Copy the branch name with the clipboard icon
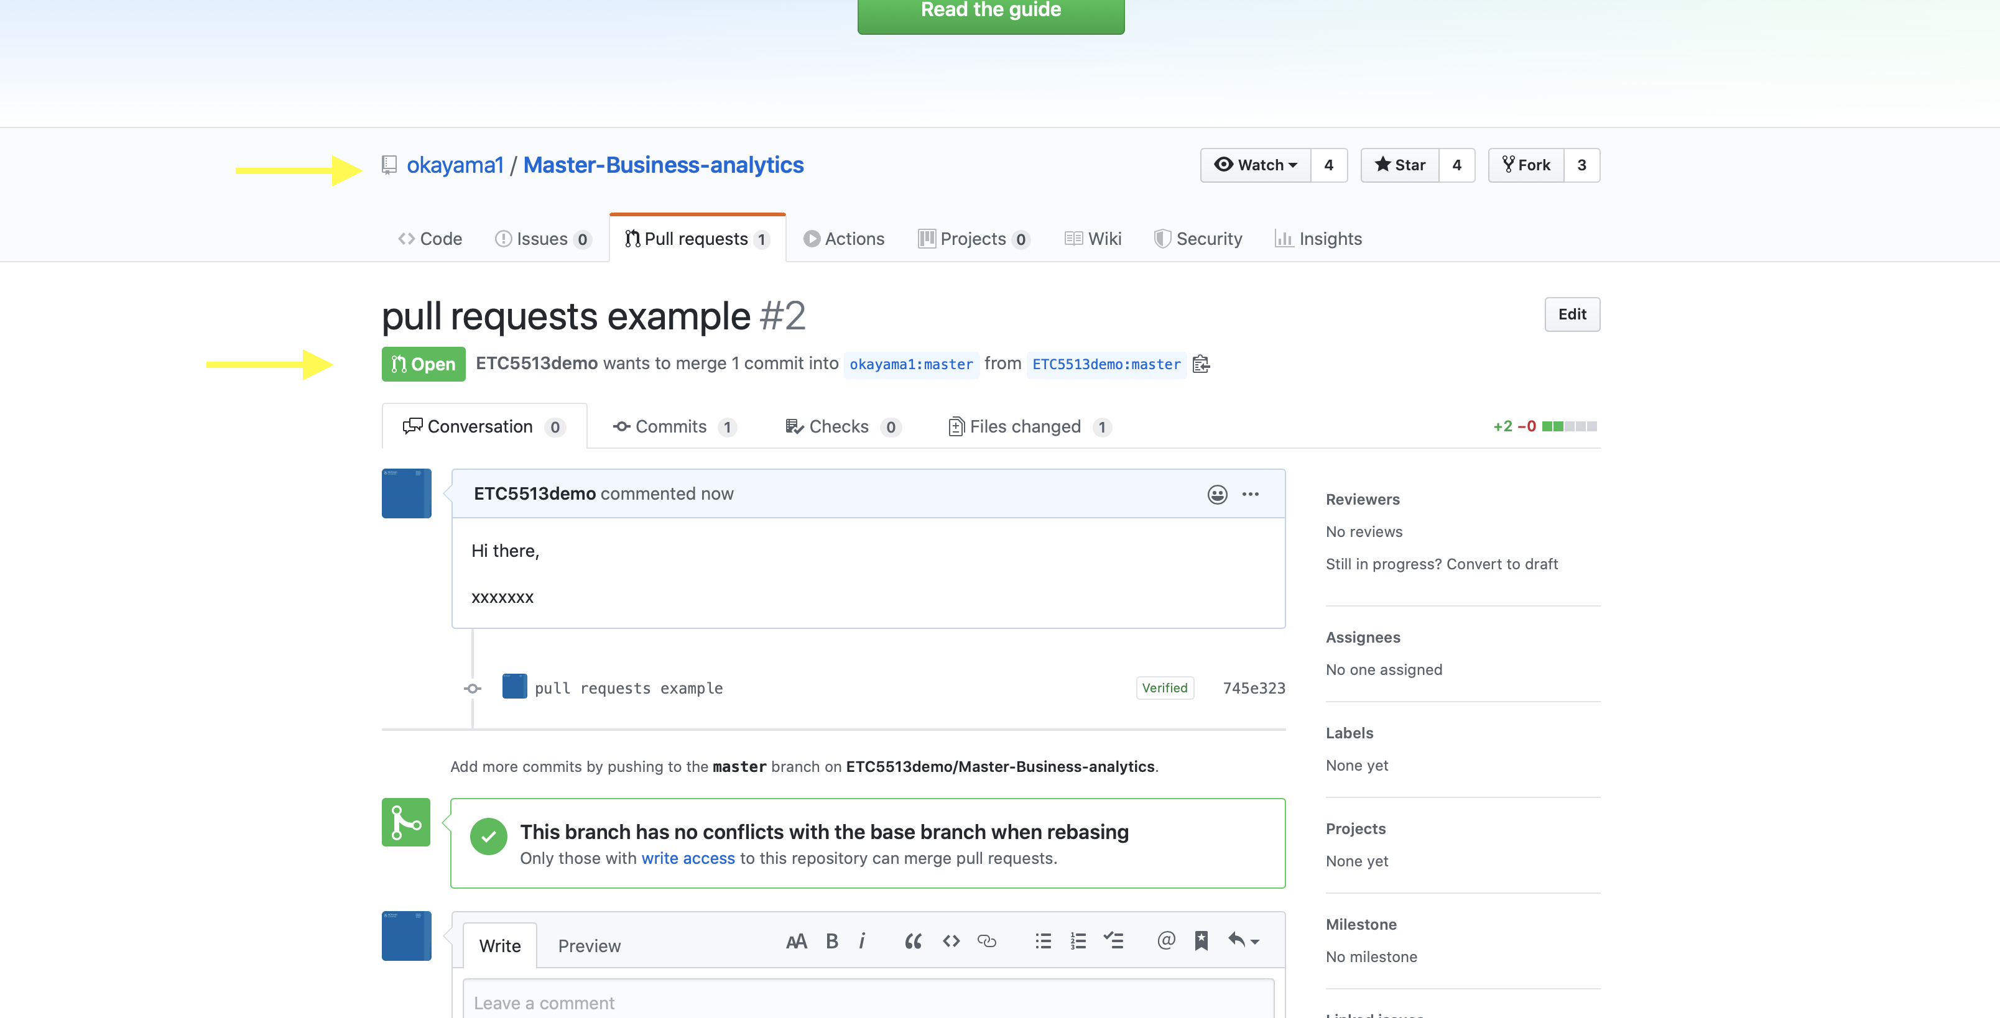This screenshot has height=1018, width=2000. tap(1201, 364)
